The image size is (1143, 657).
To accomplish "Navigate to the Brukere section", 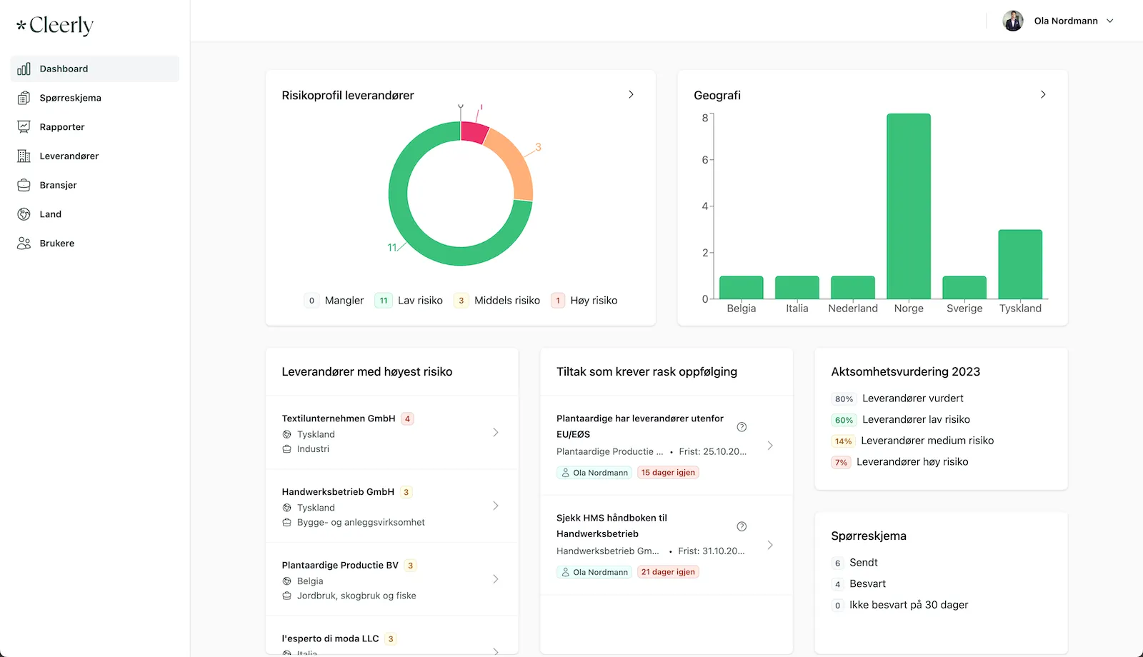I will (56, 243).
